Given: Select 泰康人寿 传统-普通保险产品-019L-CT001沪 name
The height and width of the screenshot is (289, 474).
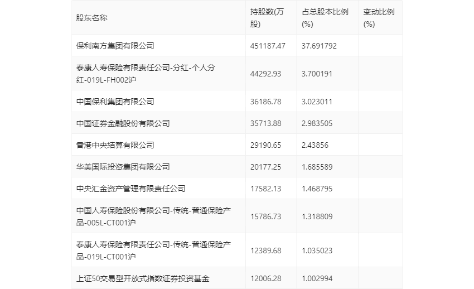Looking at the screenshot, I should tap(153, 251).
